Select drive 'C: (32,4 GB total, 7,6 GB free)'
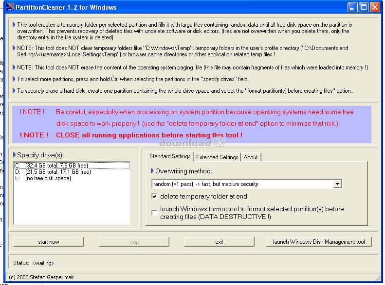The height and width of the screenshot is (285, 385). [x=72, y=165]
